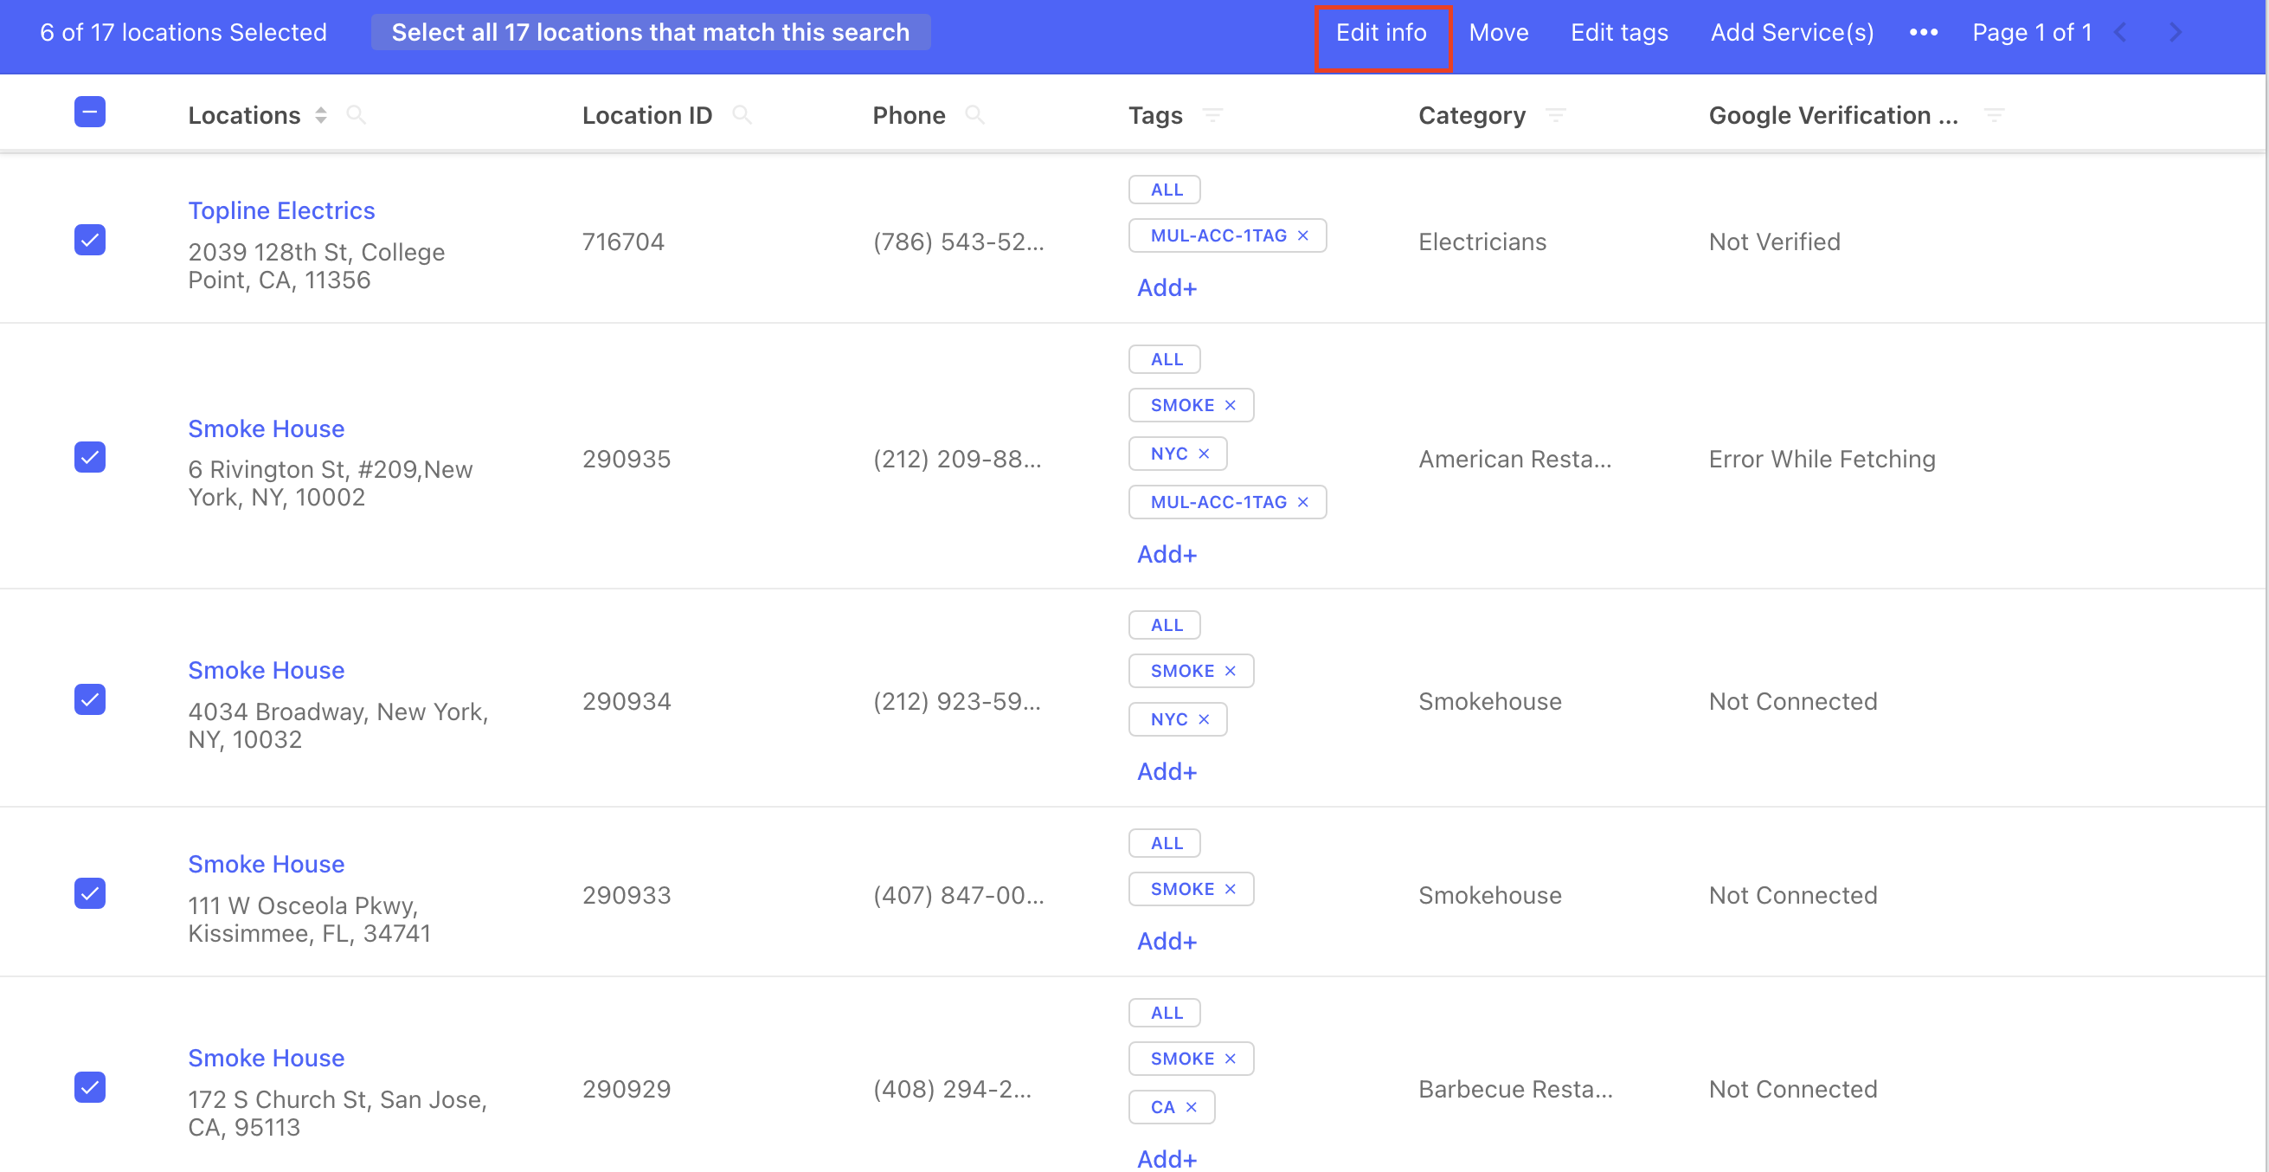Uncheck Smoke House 172 S Church checkbox

(90, 1087)
